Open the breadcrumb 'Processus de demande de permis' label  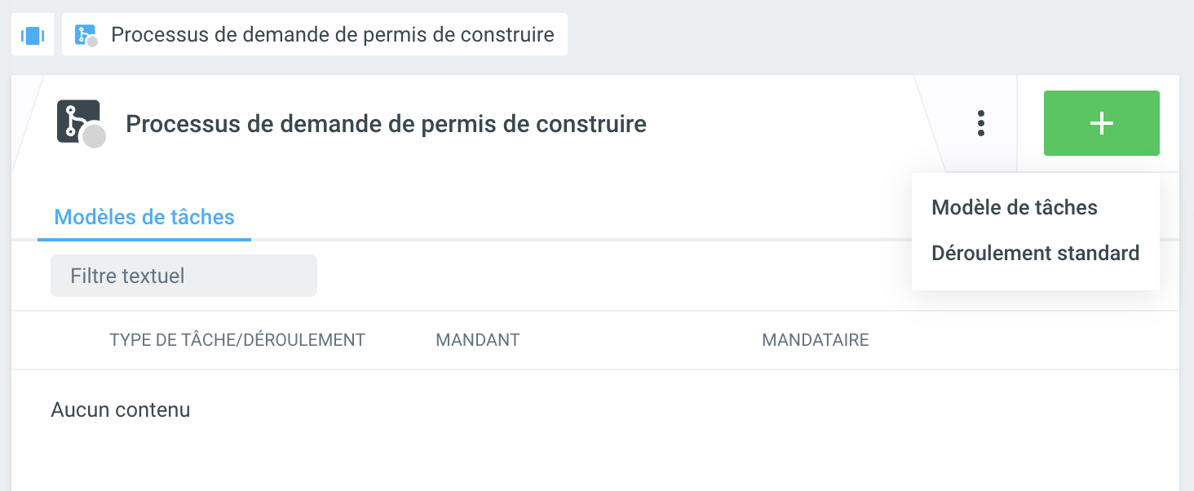point(332,35)
